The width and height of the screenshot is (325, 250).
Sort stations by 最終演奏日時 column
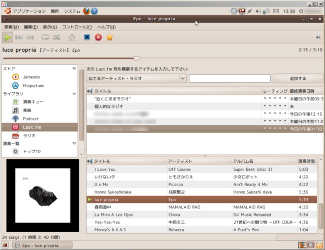(306, 91)
